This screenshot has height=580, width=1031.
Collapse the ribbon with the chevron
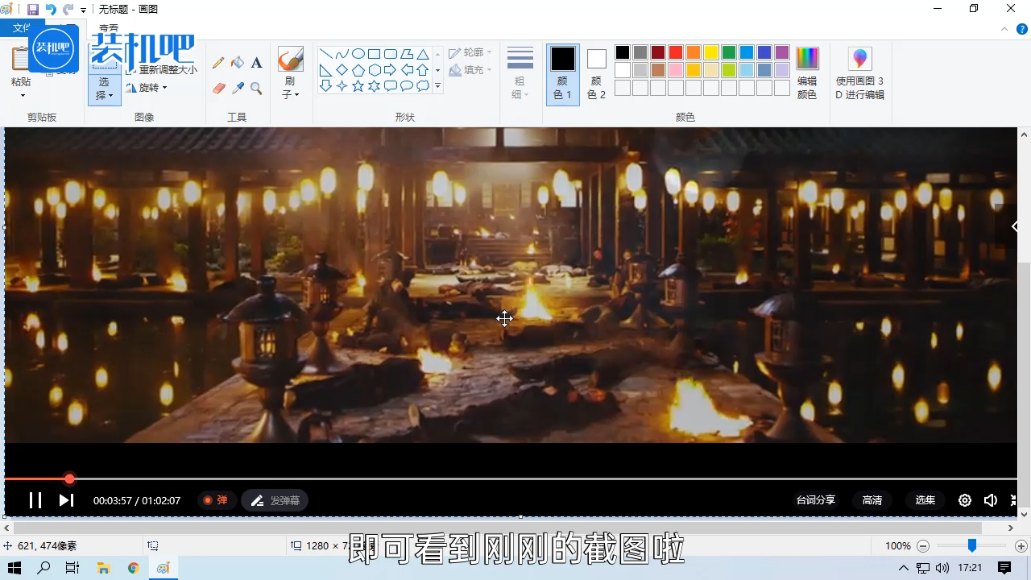(x=1004, y=28)
